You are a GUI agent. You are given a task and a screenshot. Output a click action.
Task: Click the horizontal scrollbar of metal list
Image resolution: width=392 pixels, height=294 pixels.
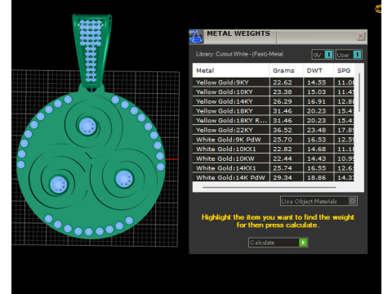[269, 187]
